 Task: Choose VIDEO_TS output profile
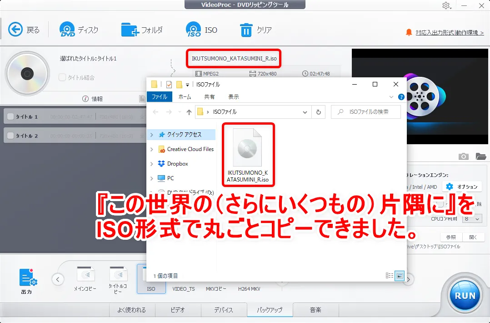coord(184,288)
